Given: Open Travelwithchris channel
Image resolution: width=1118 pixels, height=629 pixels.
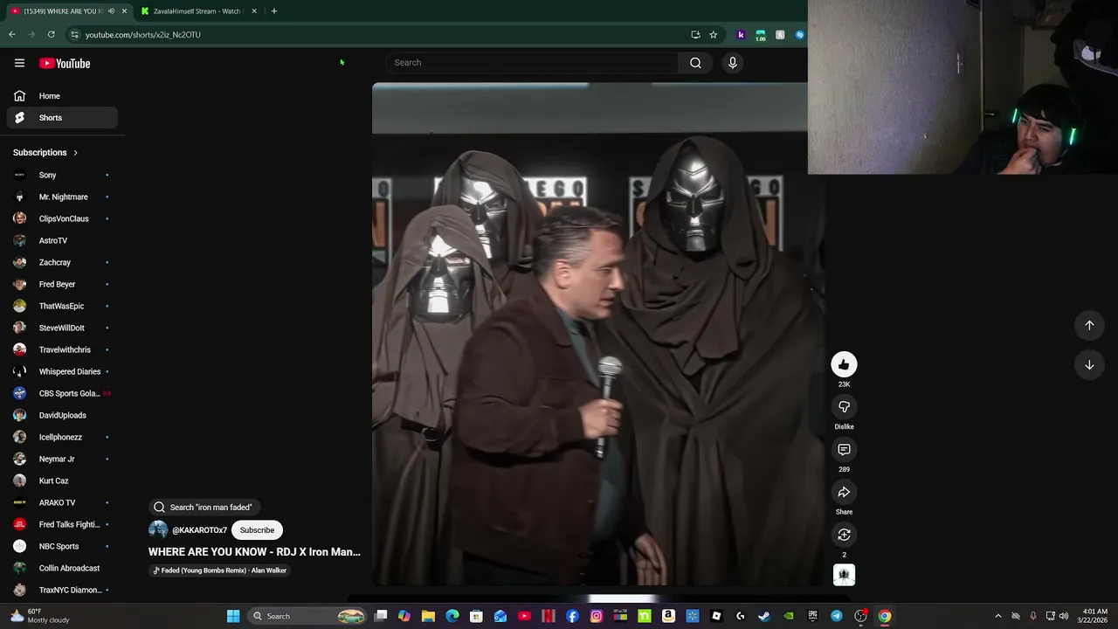Looking at the screenshot, I should tap(62, 349).
